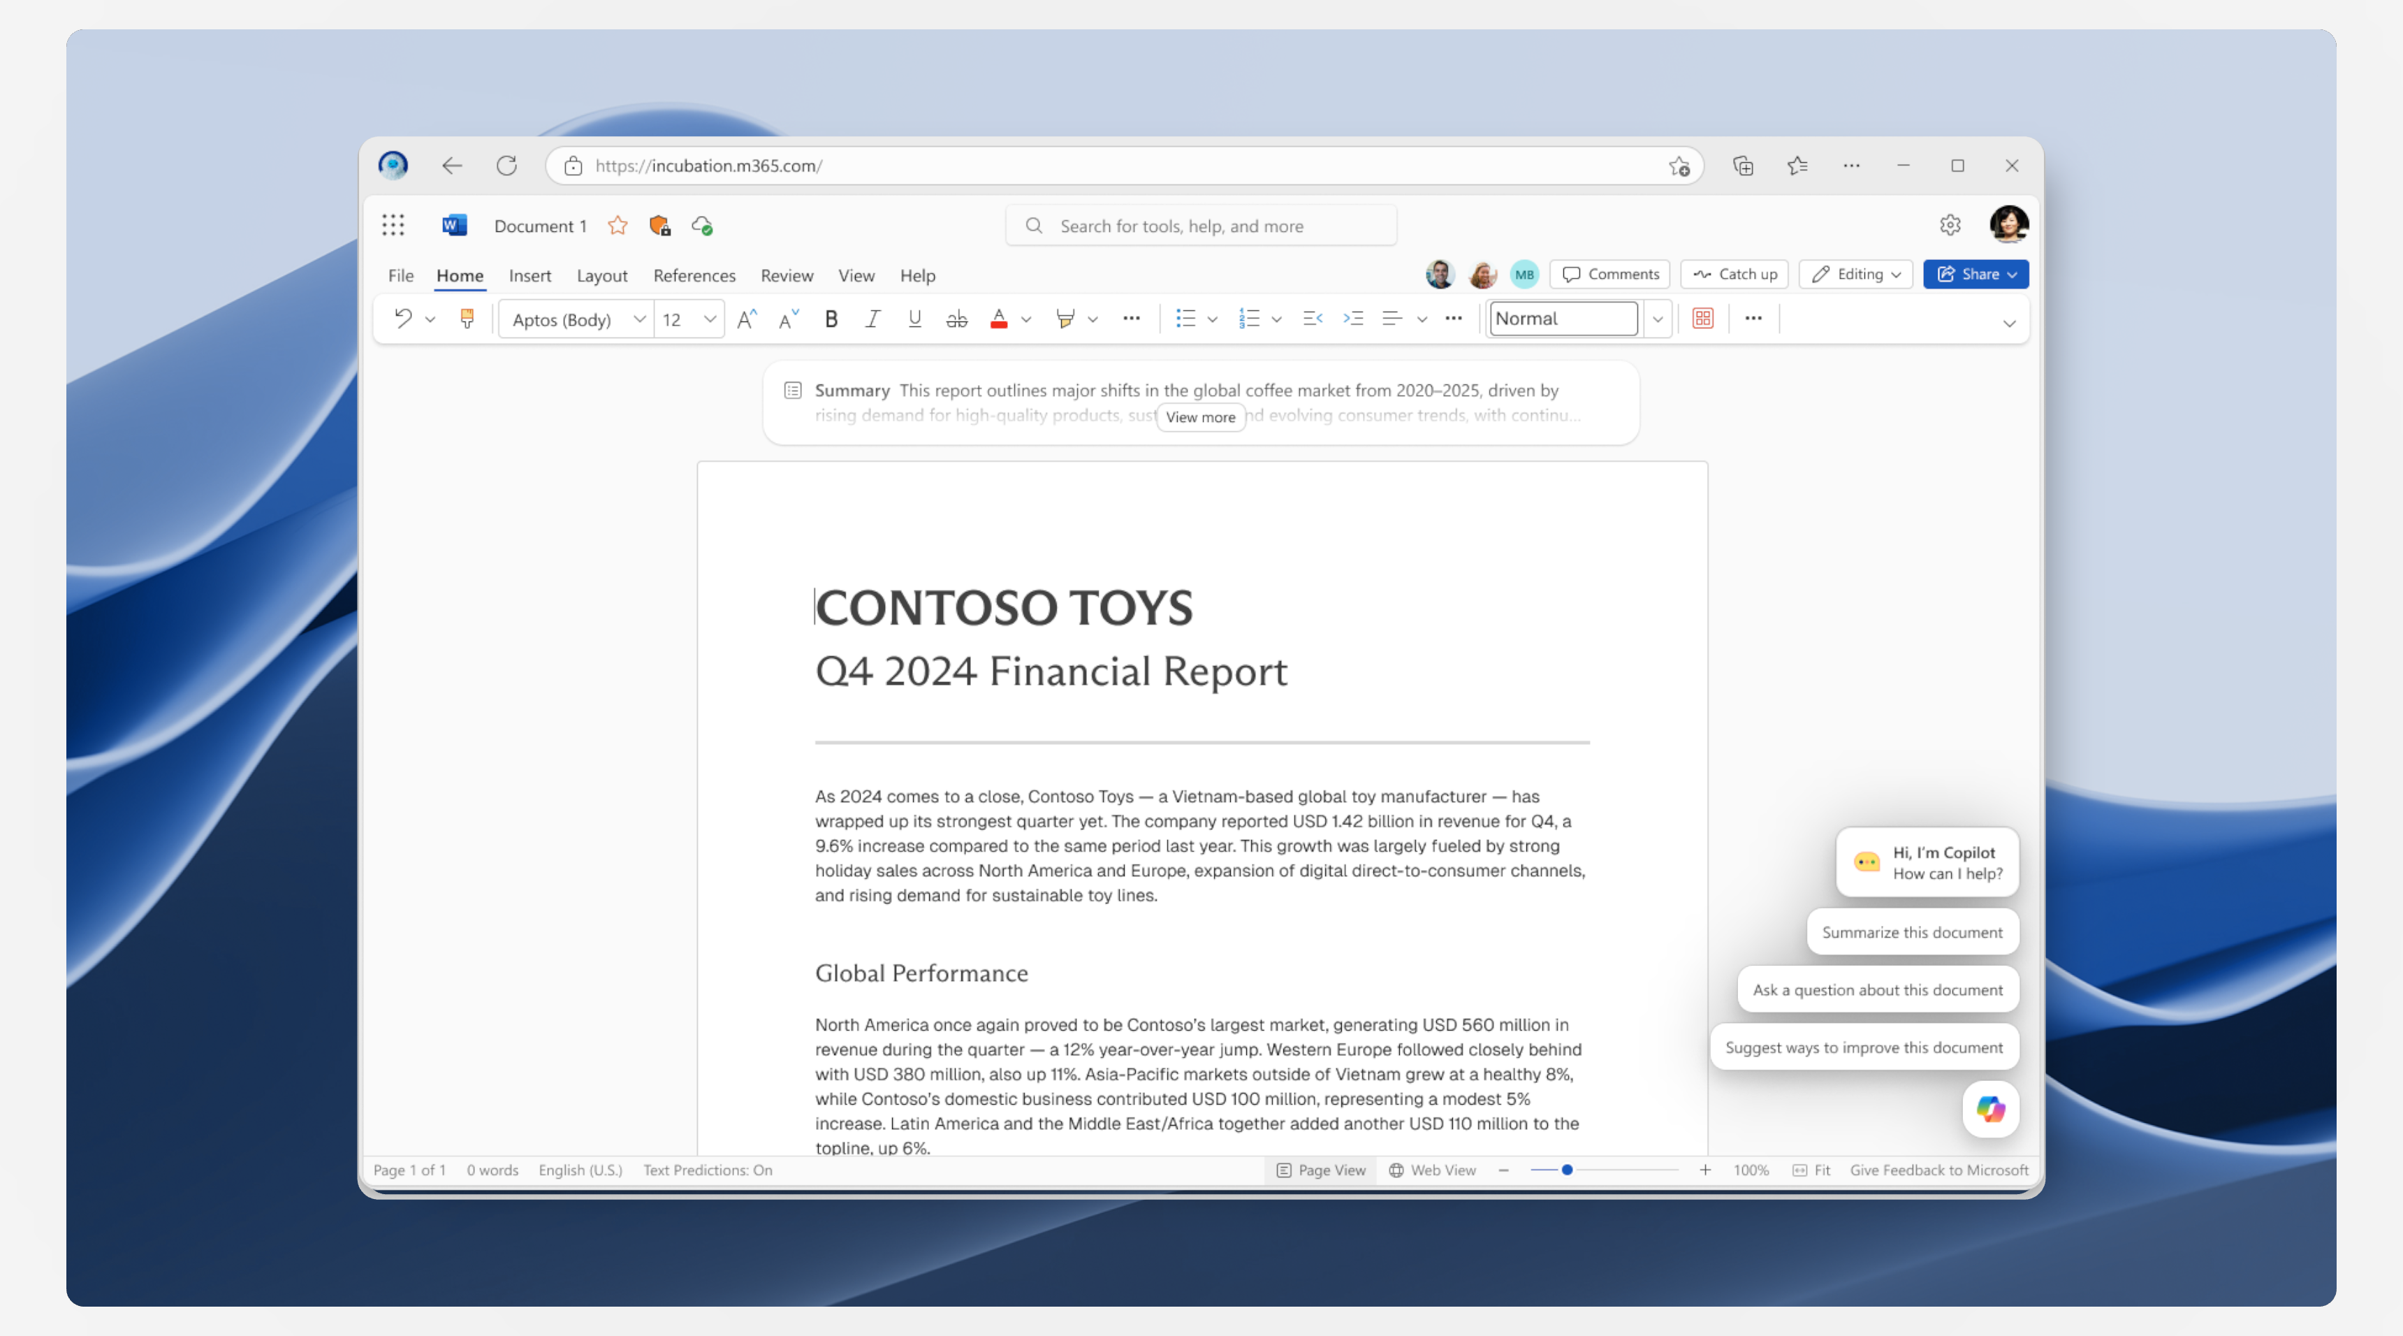Apply red font color

coord(999,319)
